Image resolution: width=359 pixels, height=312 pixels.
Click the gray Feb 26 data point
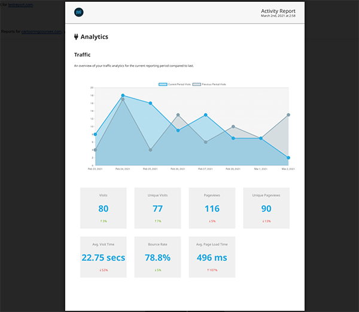[x=178, y=115]
